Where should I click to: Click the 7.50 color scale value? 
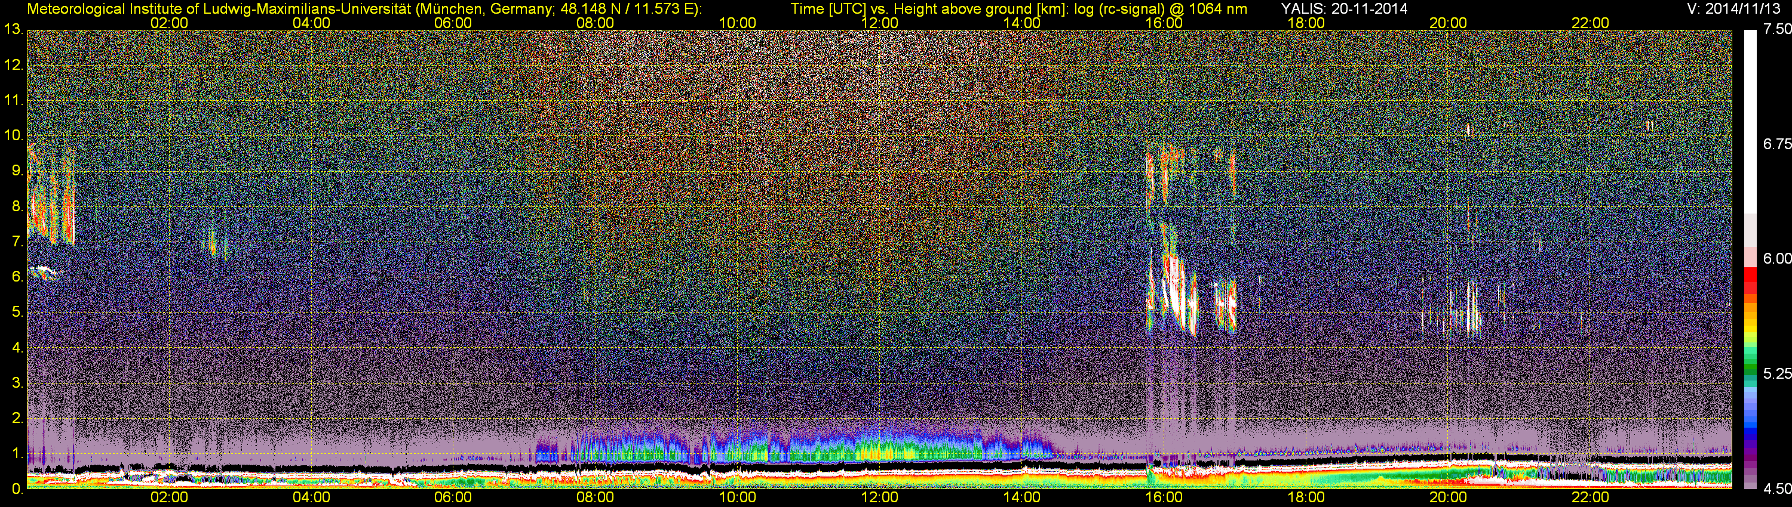[1778, 29]
